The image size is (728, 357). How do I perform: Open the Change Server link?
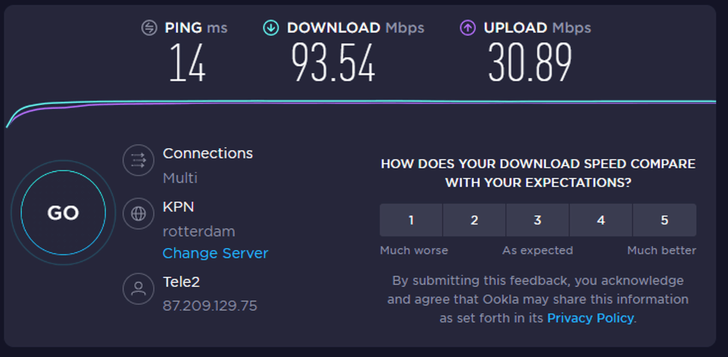215,253
